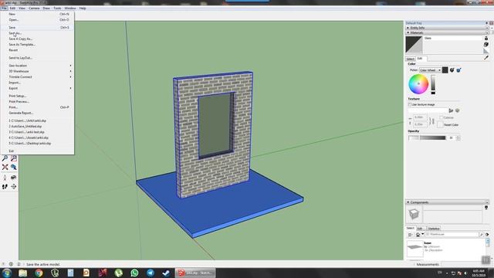Click the Create Material icon in Materials
This screenshot has height=278, width=494.
click(x=486, y=45)
